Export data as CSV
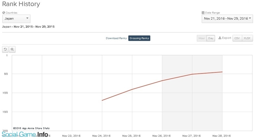 237,38
